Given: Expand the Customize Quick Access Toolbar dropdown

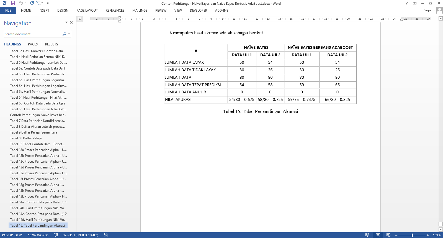Looking at the screenshot, I should (x=48, y=3).
